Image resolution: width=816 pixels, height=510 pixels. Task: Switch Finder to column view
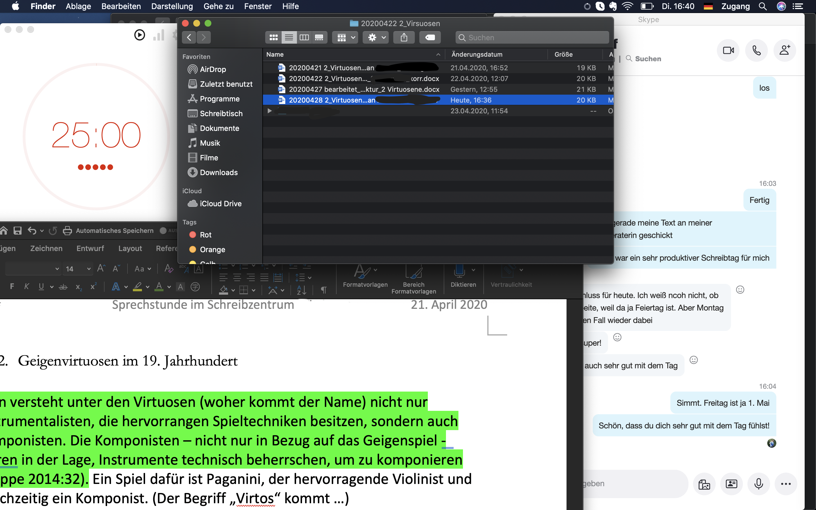304,37
